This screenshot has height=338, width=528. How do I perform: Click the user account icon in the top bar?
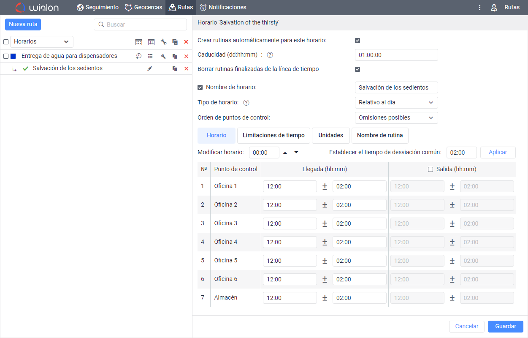coord(494,8)
